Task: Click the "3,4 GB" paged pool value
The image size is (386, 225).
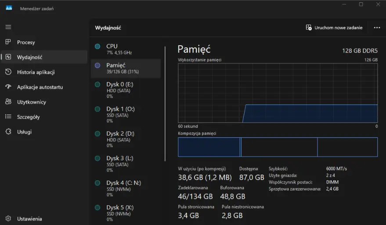Action: (x=188, y=215)
